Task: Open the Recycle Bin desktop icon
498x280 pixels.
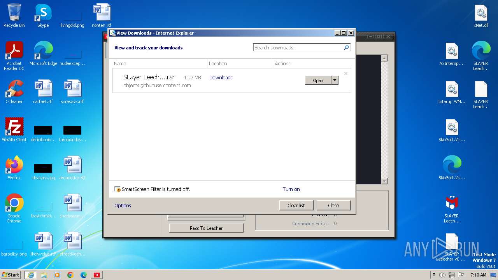Action: click(14, 16)
